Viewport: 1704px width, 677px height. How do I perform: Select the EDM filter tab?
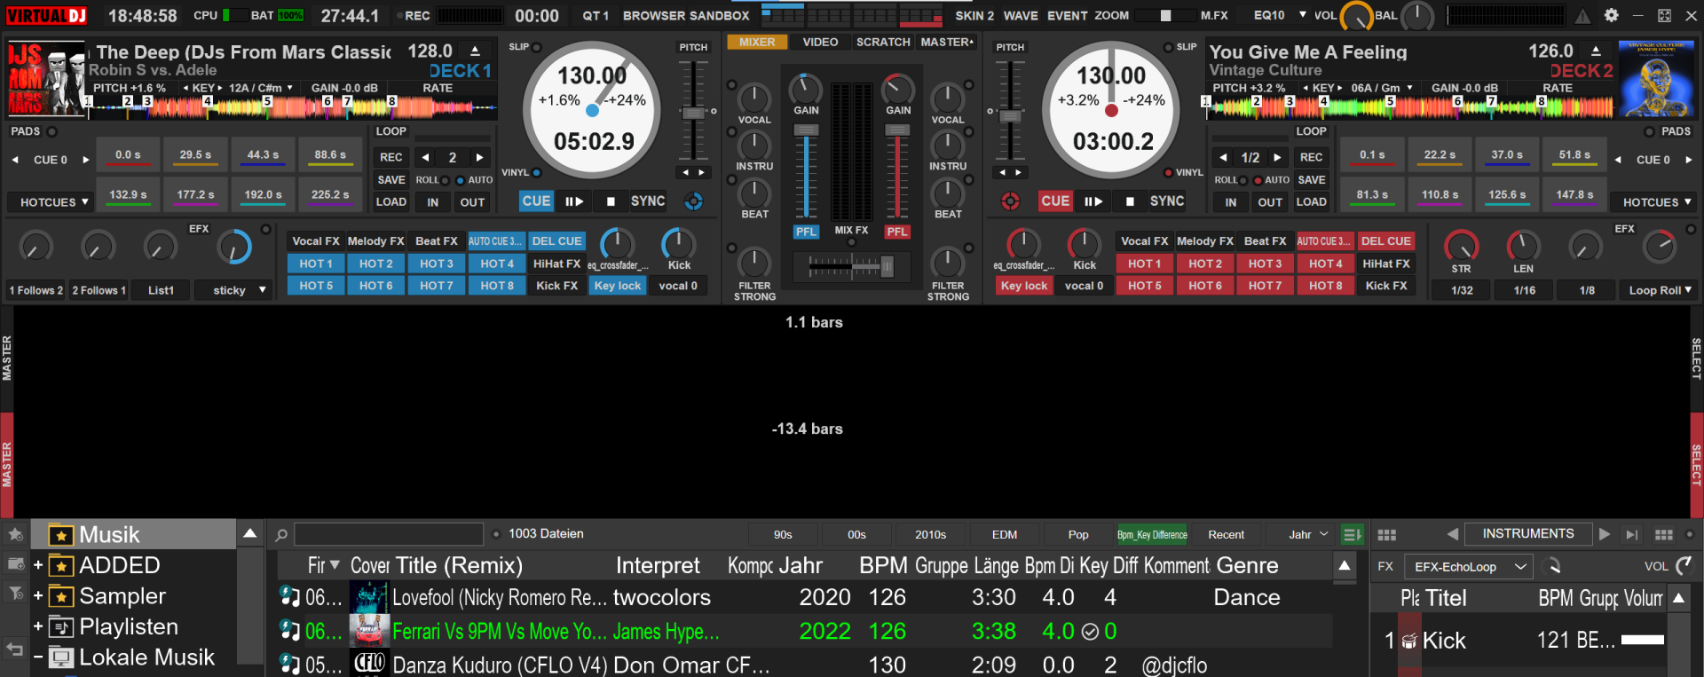(1005, 534)
